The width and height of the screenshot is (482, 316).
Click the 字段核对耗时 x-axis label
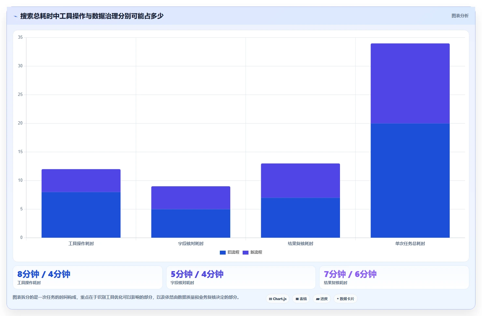click(x=191, y=244)
